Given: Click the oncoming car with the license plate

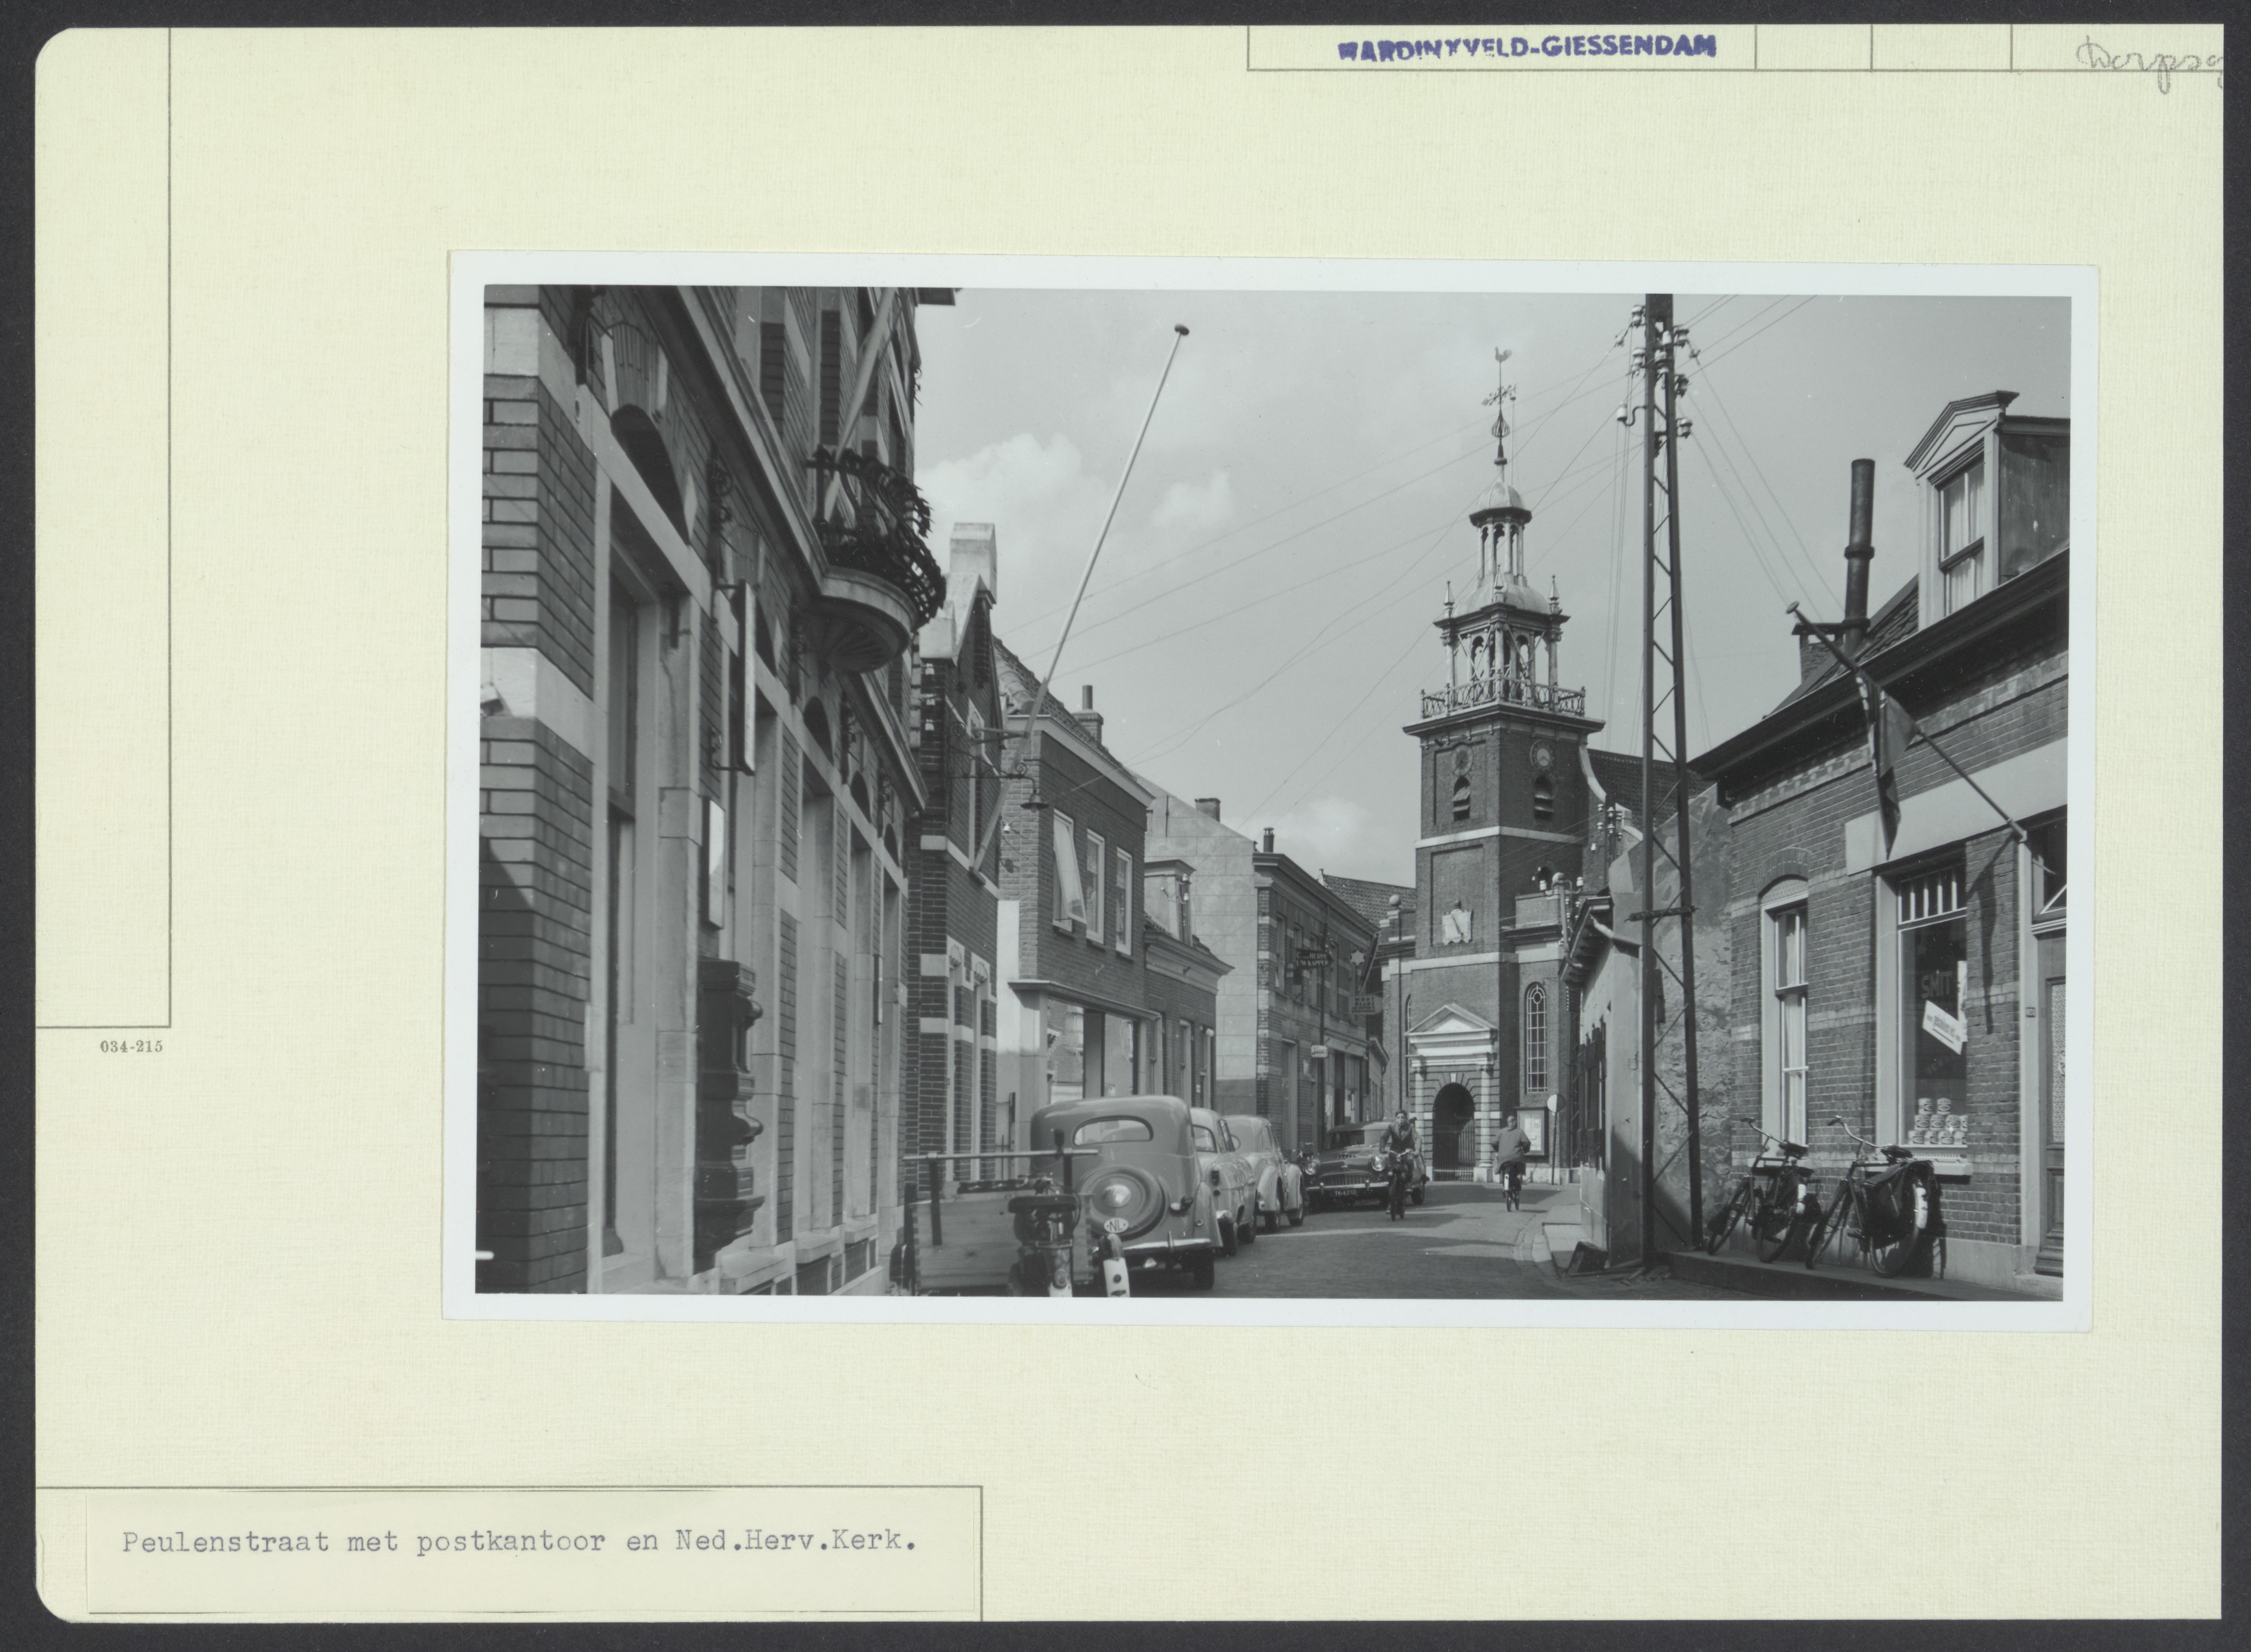Looking at the screenshot, I should (1345, 1178).
